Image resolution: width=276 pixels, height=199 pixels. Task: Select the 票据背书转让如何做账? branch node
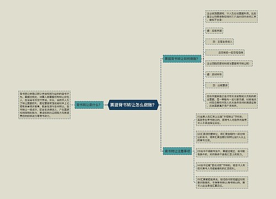pos(182,59)
